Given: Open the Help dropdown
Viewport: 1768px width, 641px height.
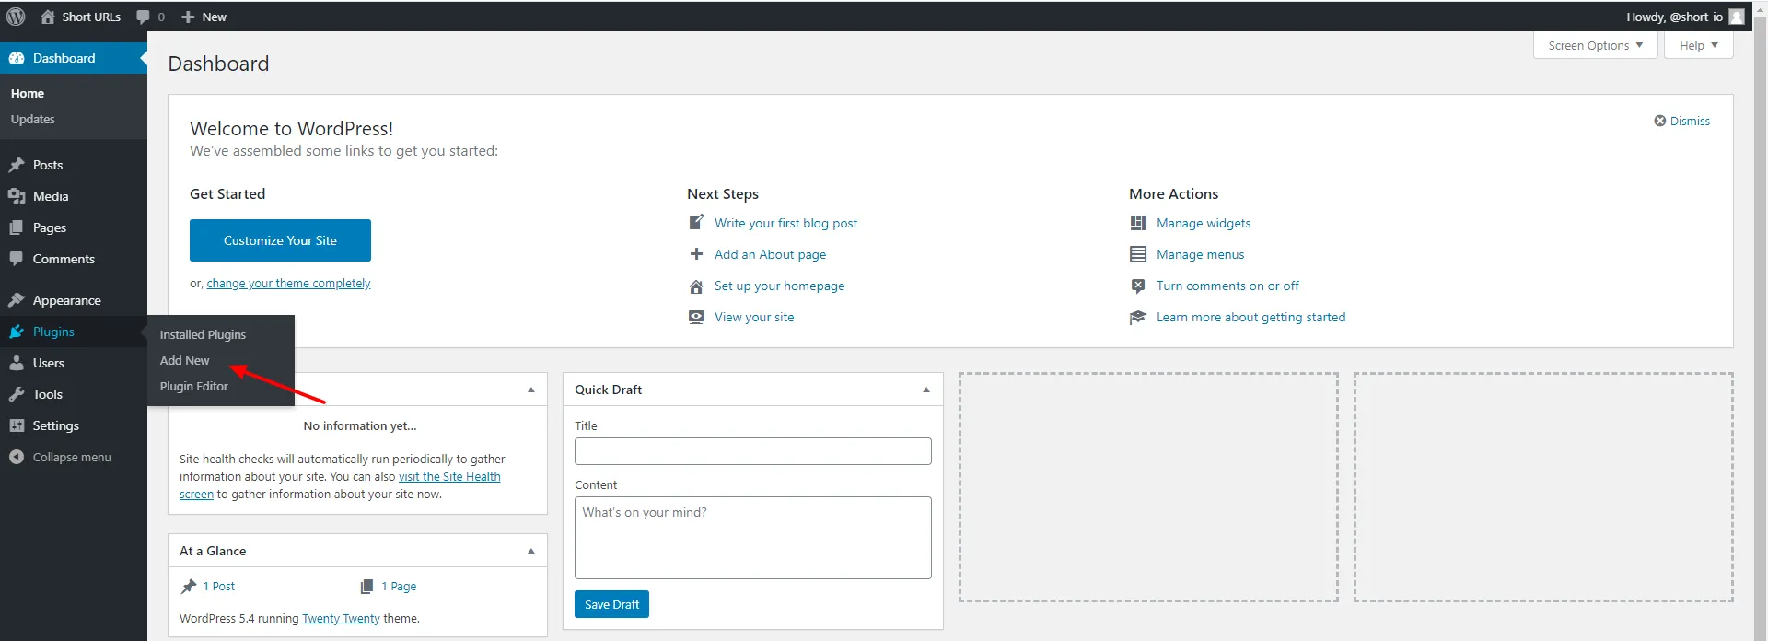Looking at the screenshot, I should pos(1699,45).
